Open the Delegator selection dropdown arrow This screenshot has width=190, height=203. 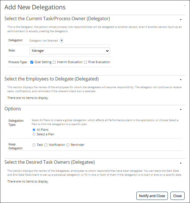[62, 41]
